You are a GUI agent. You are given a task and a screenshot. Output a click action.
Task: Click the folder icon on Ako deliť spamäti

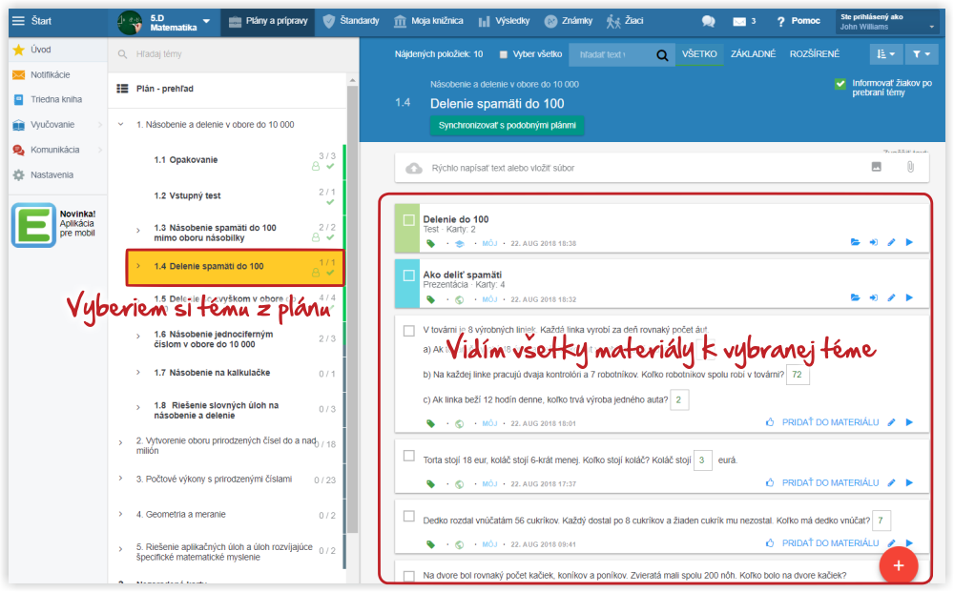[x=856, y=297]
